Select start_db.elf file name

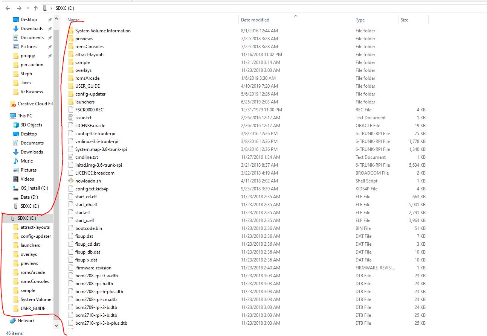(86, 205)
